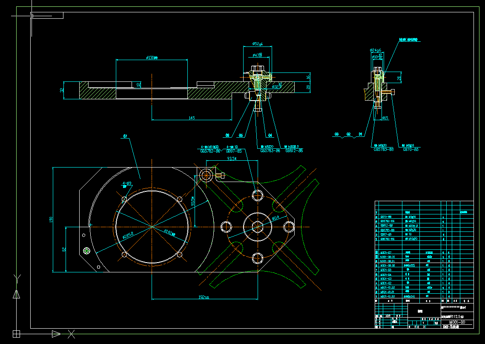Select M001-01.02 in the parts list
This screenshot has height=344, width=485.
point(387,288)
